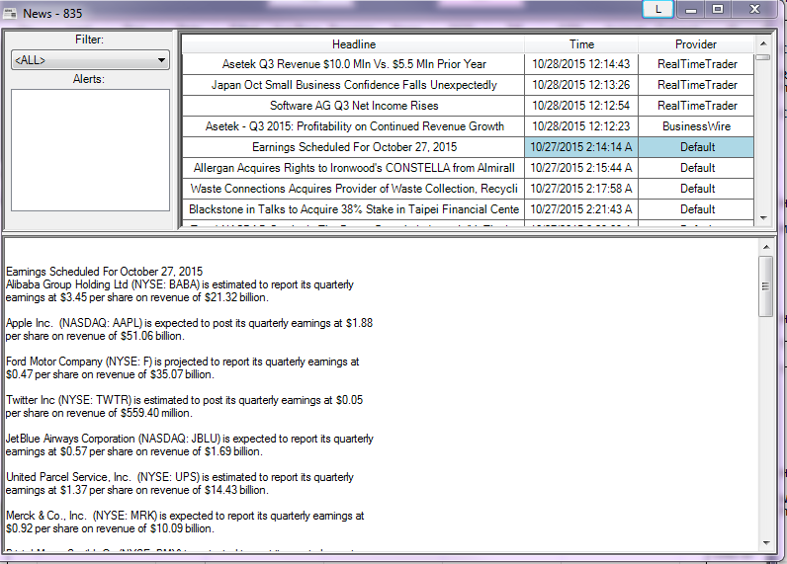Click the L button in title bar

pos(657,10)
